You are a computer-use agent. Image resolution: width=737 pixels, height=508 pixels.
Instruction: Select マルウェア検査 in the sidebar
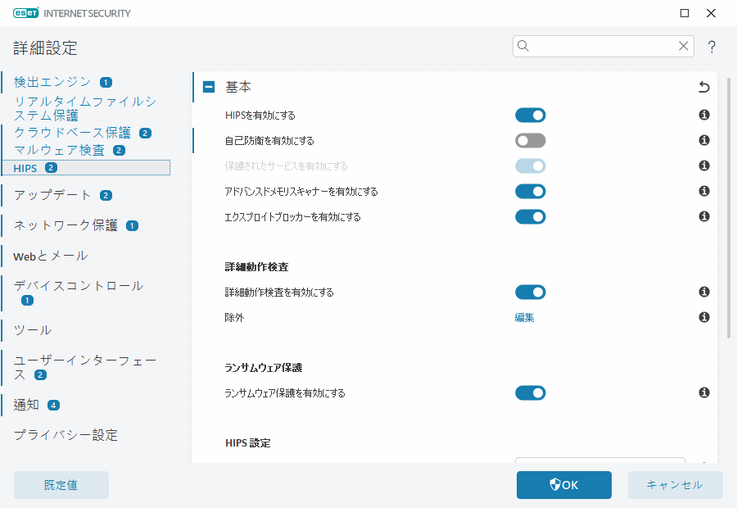coord(59,150)
